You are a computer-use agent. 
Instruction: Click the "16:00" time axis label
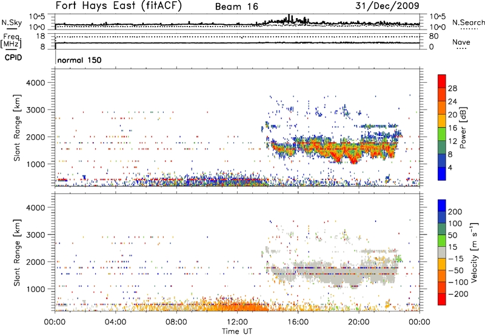tap(298, 322)
